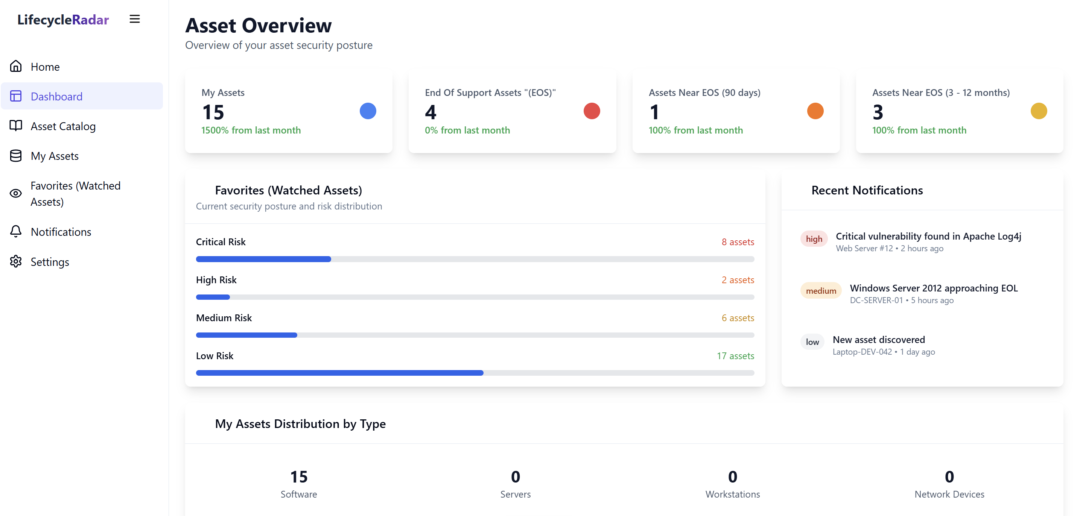The image size is (1074, 516).
Task: Click the Medium Risk progress bar
Action: point(475,335)
